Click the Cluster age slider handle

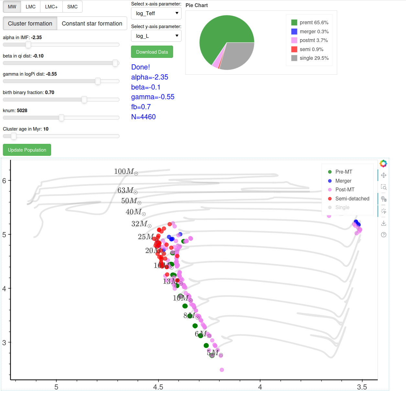pos(14,136)
